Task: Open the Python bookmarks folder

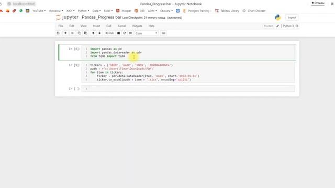Action: coord(83,10)
